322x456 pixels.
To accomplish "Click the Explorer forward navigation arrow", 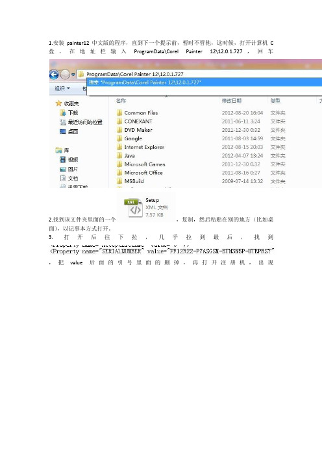I will (x=65, y=75).
